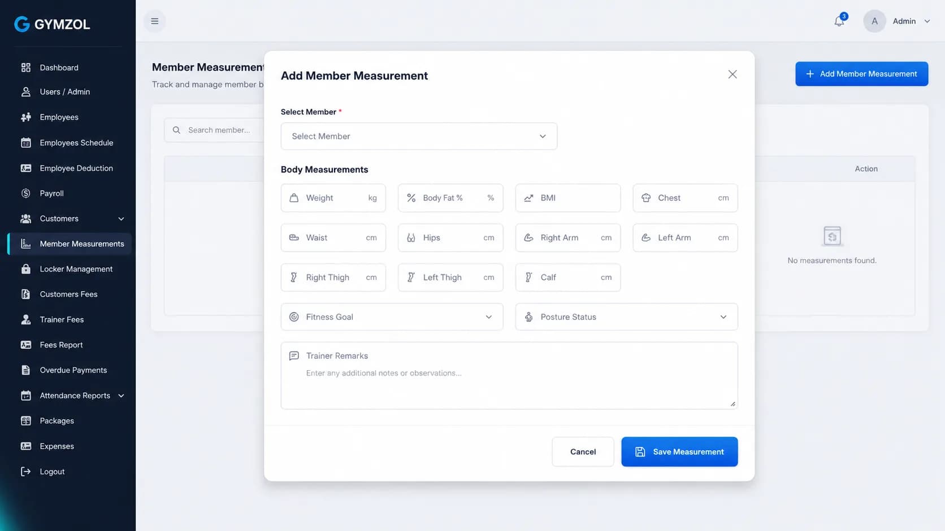Click the GYMZOL logo

53,24
